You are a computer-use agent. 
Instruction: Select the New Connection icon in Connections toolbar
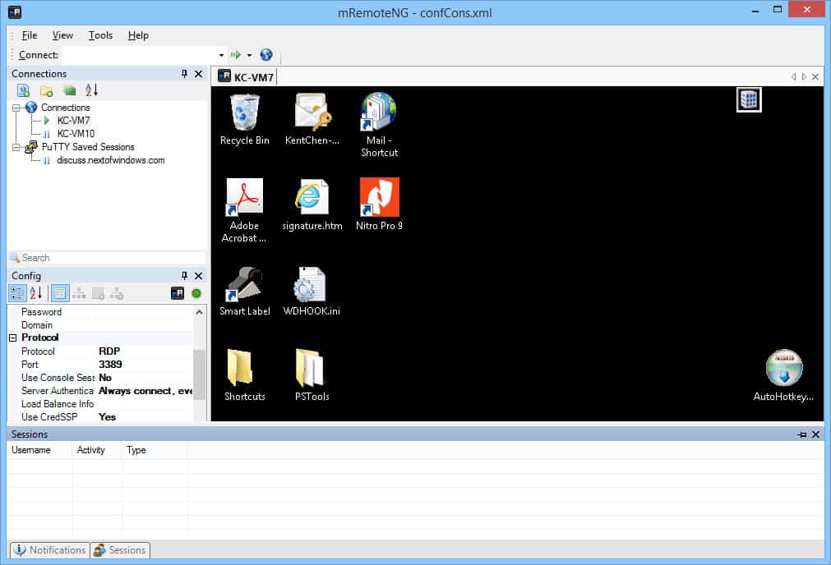pyautogui.click(x=22, y=90)
